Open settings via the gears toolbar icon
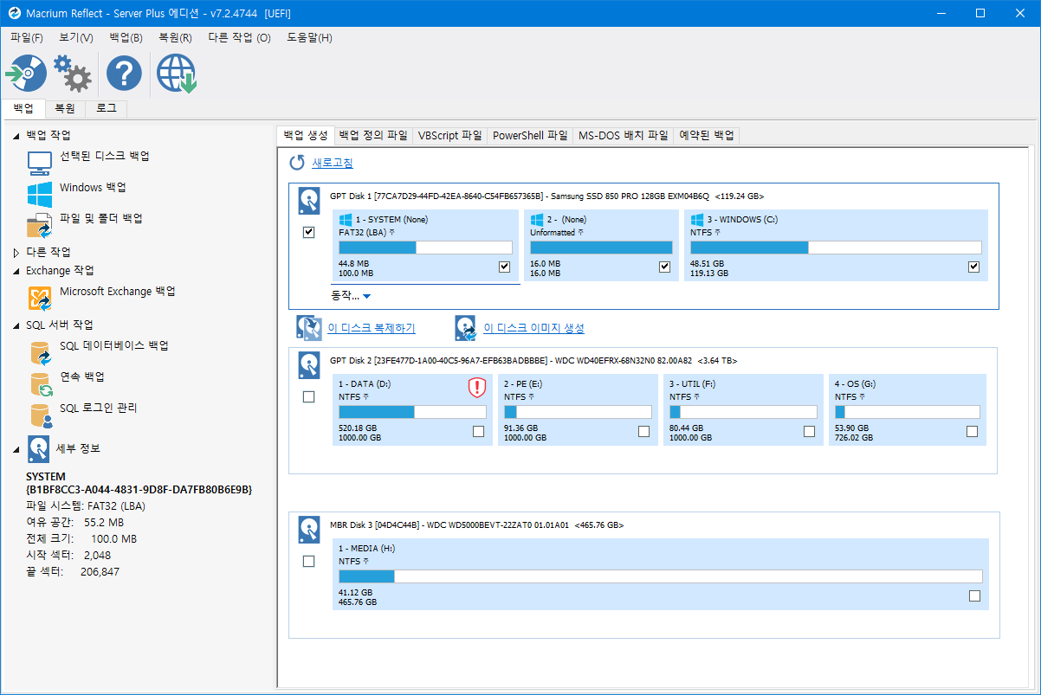Image resolution: width=1041 pixels, height=695 pixels. click(73, 74)
